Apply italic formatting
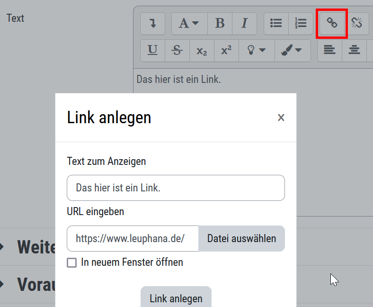Screen dimensions: 373x307 [244, 24]
